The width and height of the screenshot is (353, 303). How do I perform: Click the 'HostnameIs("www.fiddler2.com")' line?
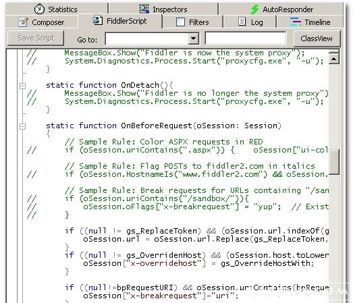[x=196, y=174]
